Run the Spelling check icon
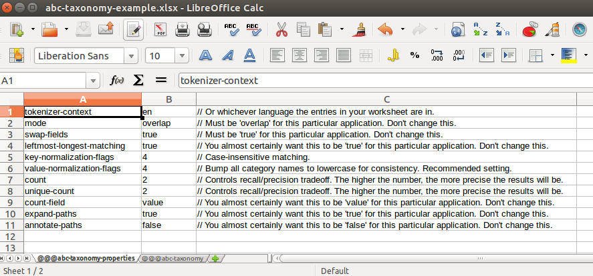Image resolution: width=593 pixels, height=276 pixels. (231, 29)
